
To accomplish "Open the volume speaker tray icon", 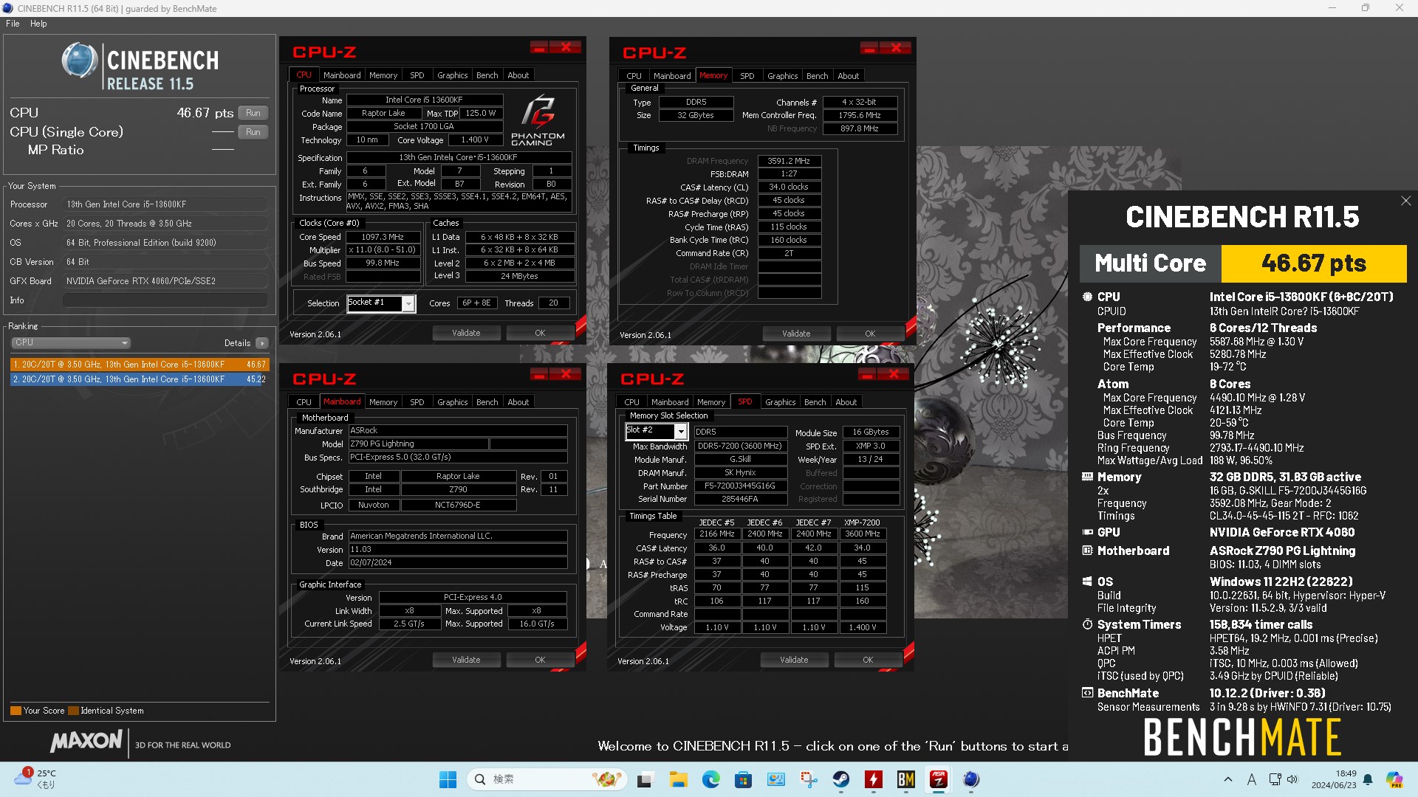I will click(x=1292, y=779).
